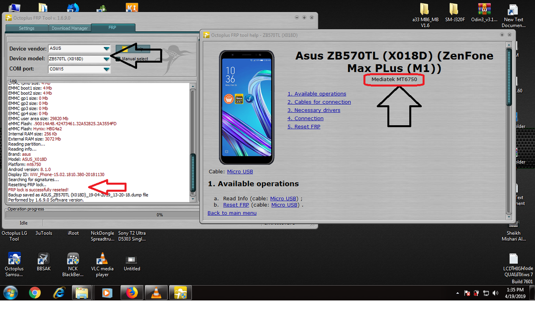The height and width of the screenshot is (313, 535).
Task: Switch to Octoplus FRP Tool taskbar button
Action: (180, 293)
